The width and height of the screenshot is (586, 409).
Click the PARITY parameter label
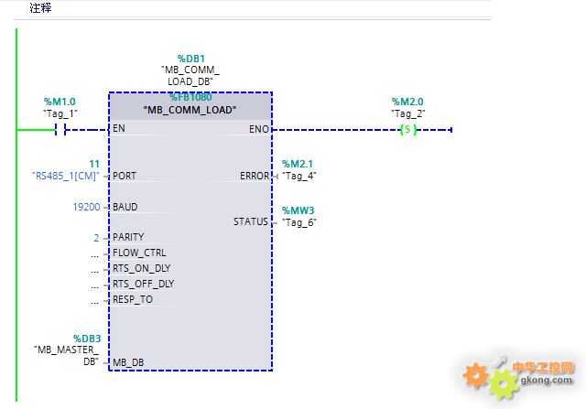click(x=128, y=237)
